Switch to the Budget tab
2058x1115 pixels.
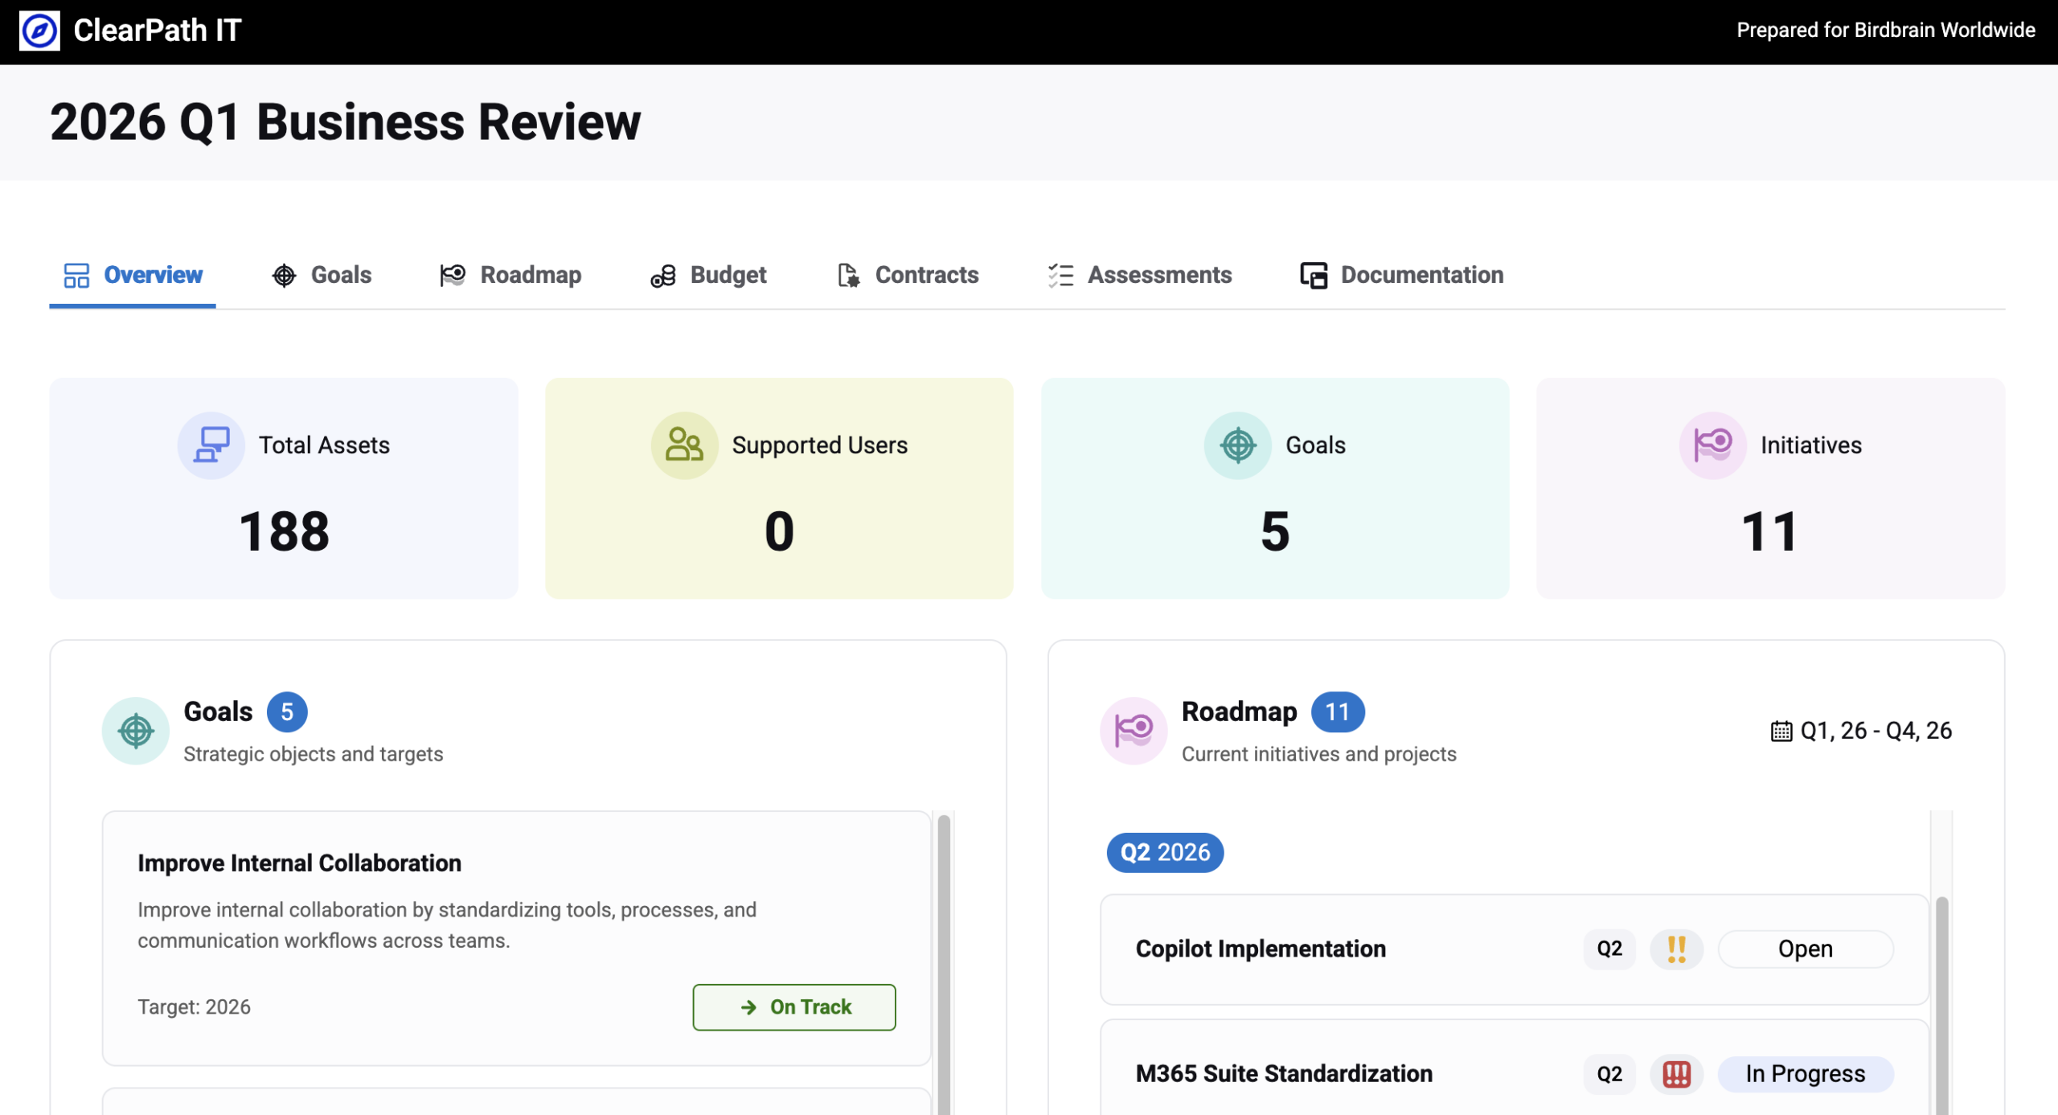click(x=708, y=275)
